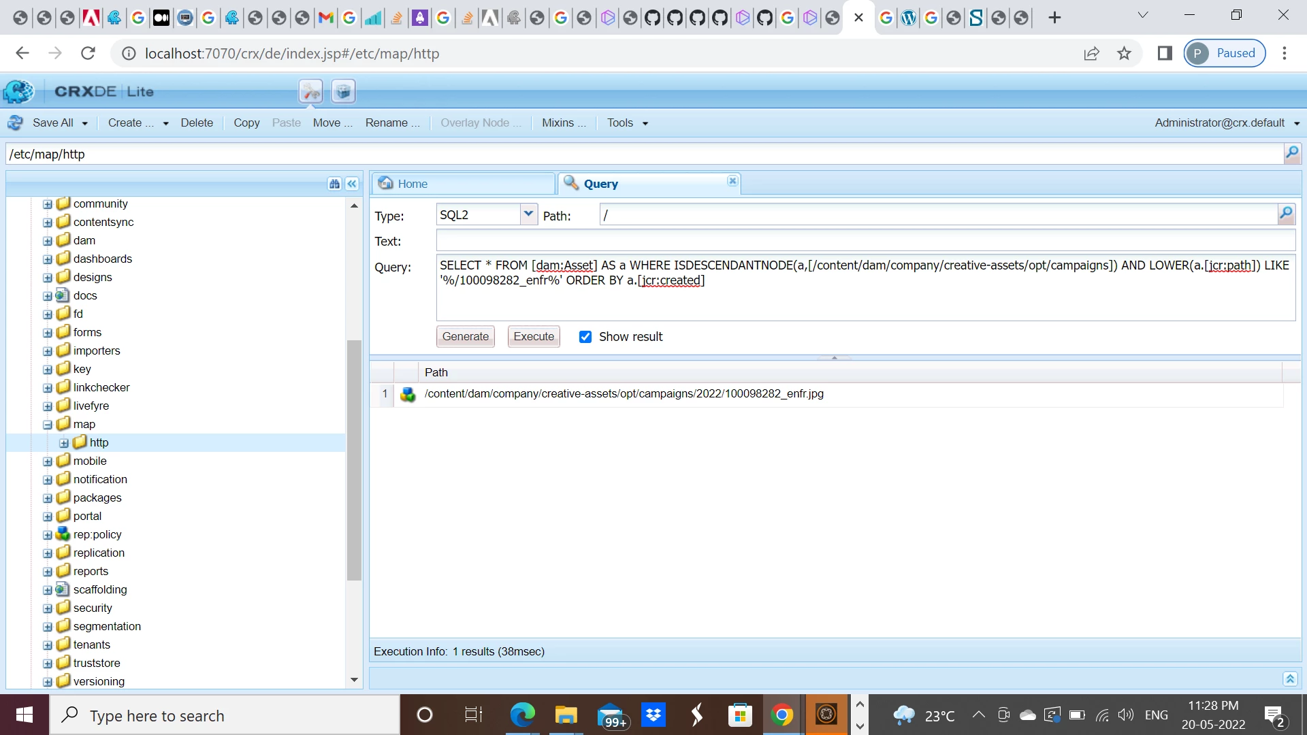
Task: Expand the http node under map
Action: (x=64, y=443)
